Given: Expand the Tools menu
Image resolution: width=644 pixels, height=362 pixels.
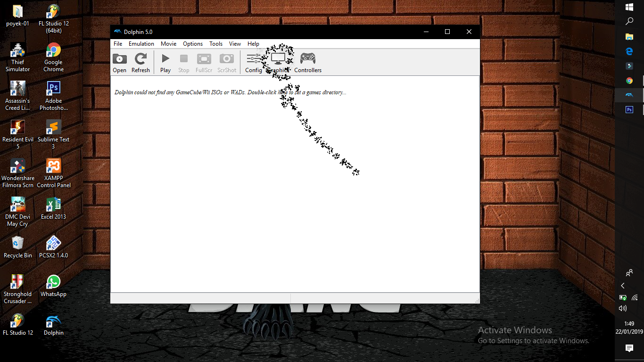Looking at the screenshot, I should click(216, 44).
